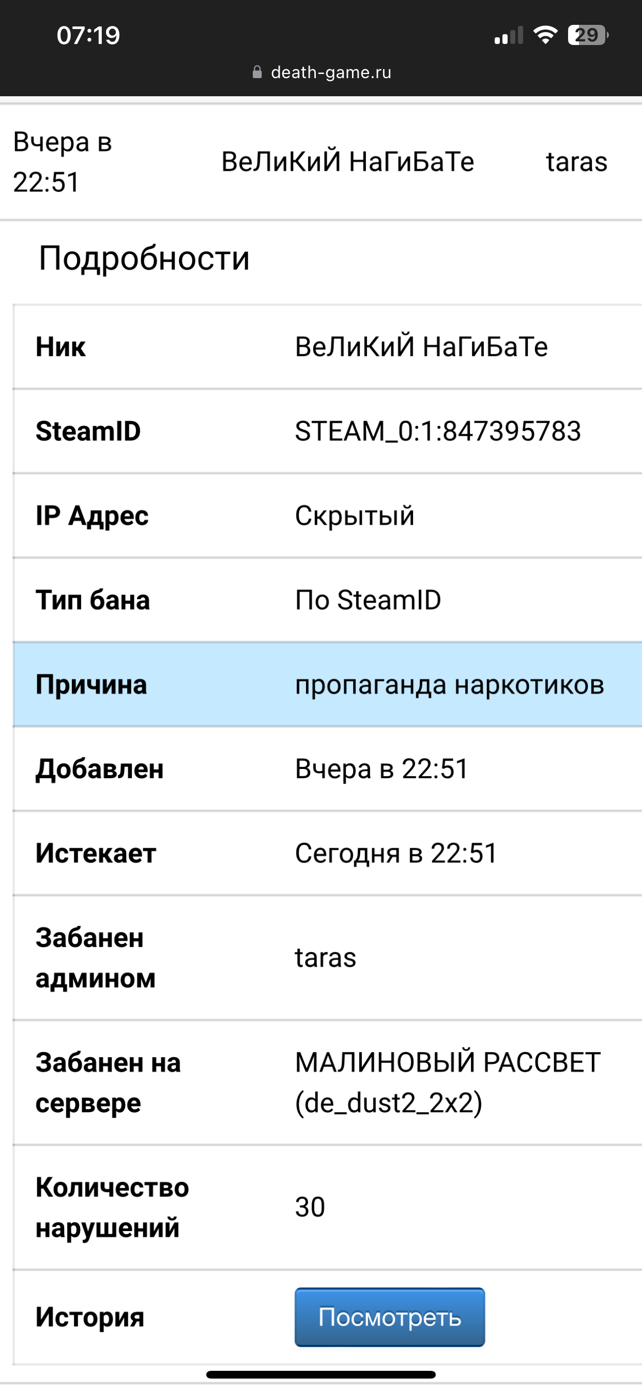The height and width of the screenshot is (1391, 642).
Task: Tap the Истекает value Сегодня в 22:51
Action: click(395, 853)
